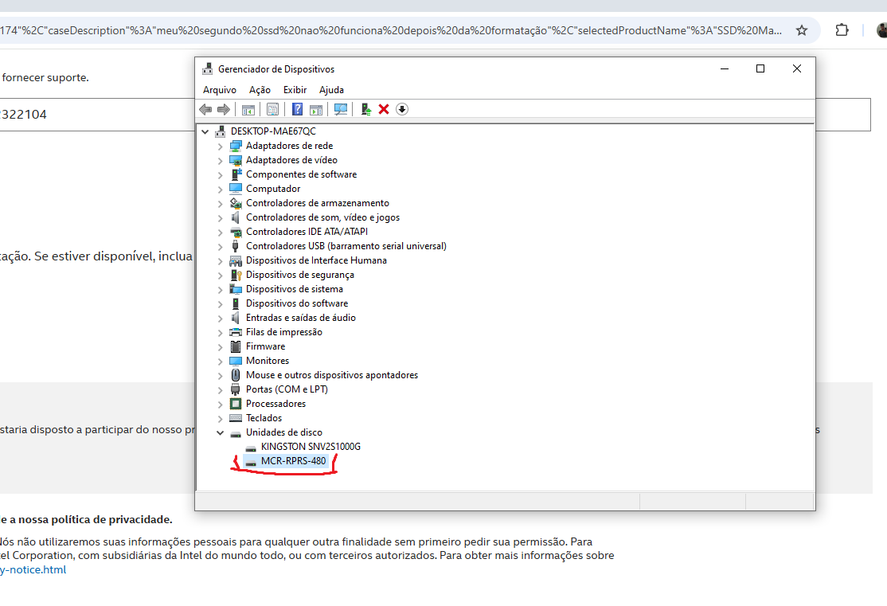Click the Processadores chip icon
The width and height of the screenshot is (887, 606).
point(236,404)
